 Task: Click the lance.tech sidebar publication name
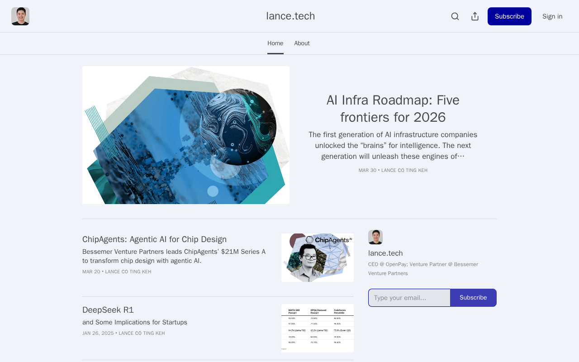(385, 253)
